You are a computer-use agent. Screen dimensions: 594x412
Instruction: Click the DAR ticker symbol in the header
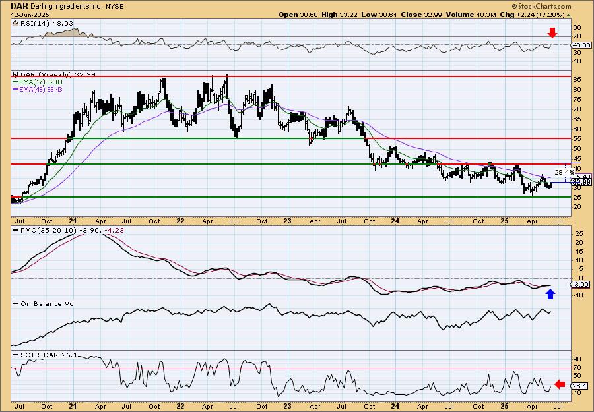click(18, 6)
